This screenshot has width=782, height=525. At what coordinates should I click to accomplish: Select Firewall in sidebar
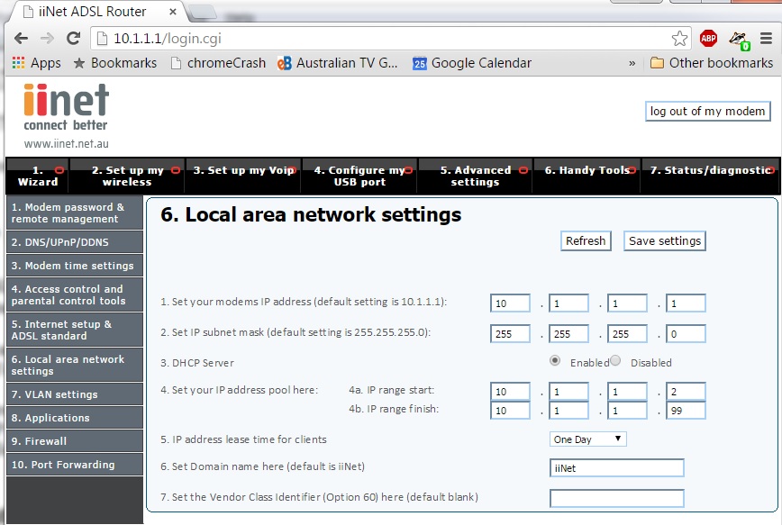[x=75, y=441]
